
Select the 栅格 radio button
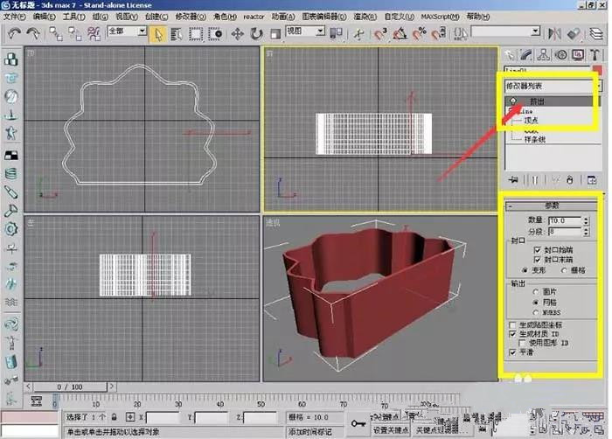(564, 270)
